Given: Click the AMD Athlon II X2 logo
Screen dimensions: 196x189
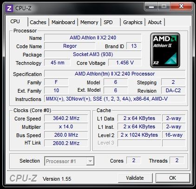Looking at the screenshot, I should [165, 50].
